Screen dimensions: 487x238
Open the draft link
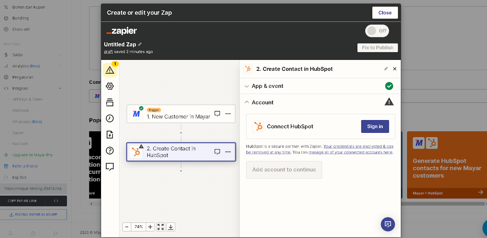[108, 52]
